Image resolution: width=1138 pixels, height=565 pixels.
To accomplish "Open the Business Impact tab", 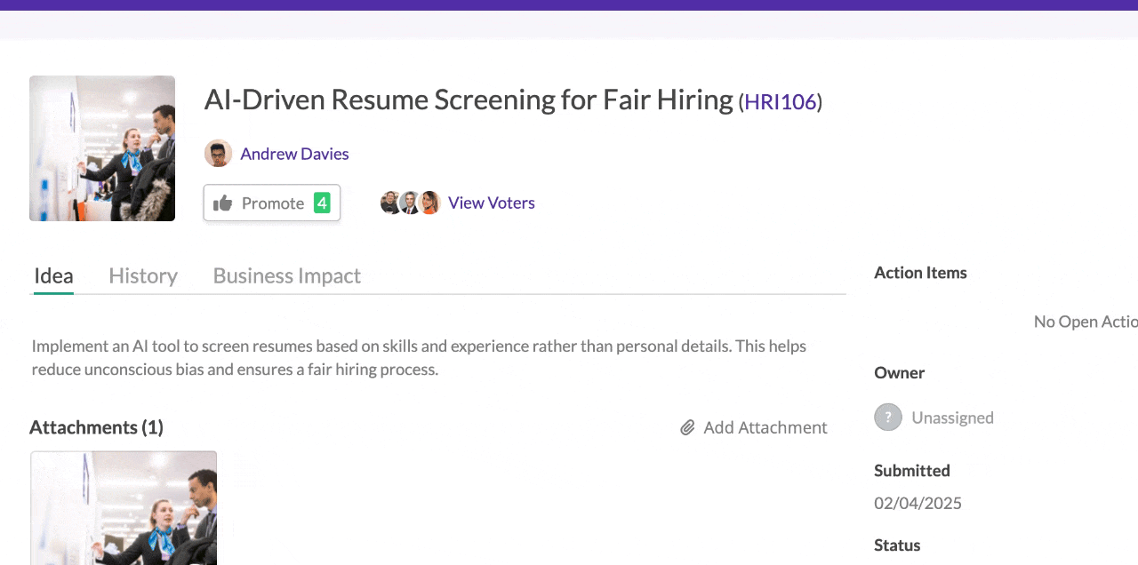I will click(x=287, y=275).
